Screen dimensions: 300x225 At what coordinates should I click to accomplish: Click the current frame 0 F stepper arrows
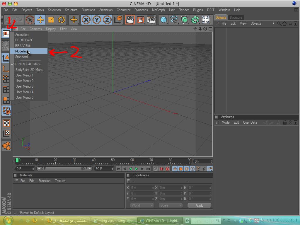pos(211,161)
